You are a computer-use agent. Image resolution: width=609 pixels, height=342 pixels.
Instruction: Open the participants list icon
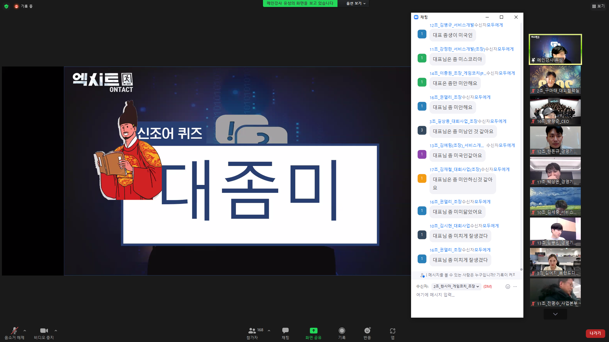click(x=252, y=331)
